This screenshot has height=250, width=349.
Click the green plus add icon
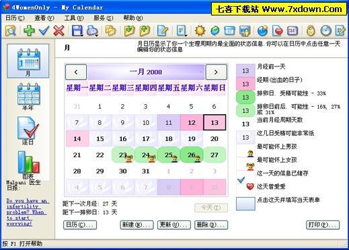29,31
